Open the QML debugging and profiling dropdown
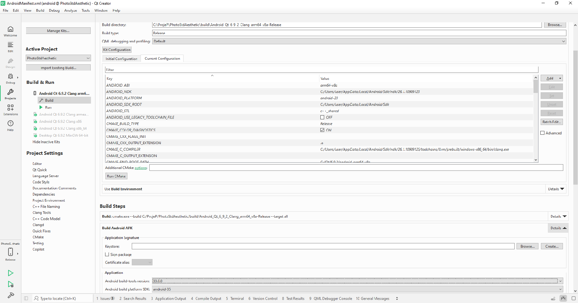578x303 pixels. pos(359,41)
